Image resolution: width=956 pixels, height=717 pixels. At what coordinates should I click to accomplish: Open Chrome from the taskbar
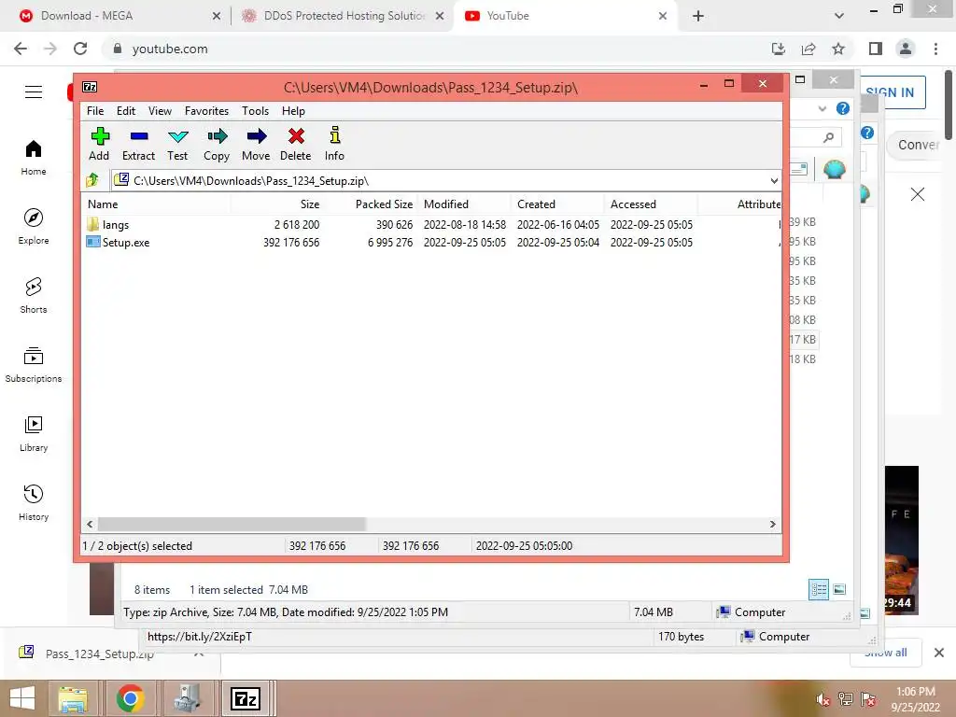(x=130, y=698)
